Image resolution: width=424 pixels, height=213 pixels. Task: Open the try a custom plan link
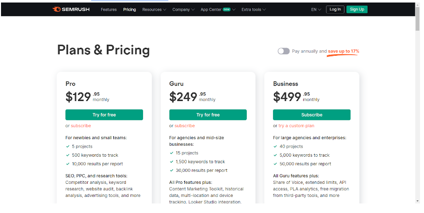click(x=297, y=126)
